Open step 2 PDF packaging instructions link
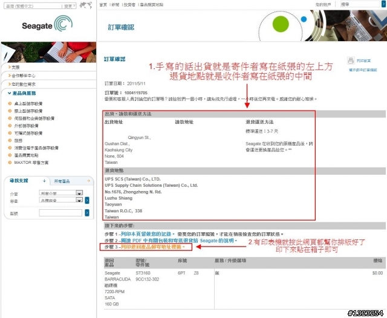387x318 pixels. (x=179, y=241)
